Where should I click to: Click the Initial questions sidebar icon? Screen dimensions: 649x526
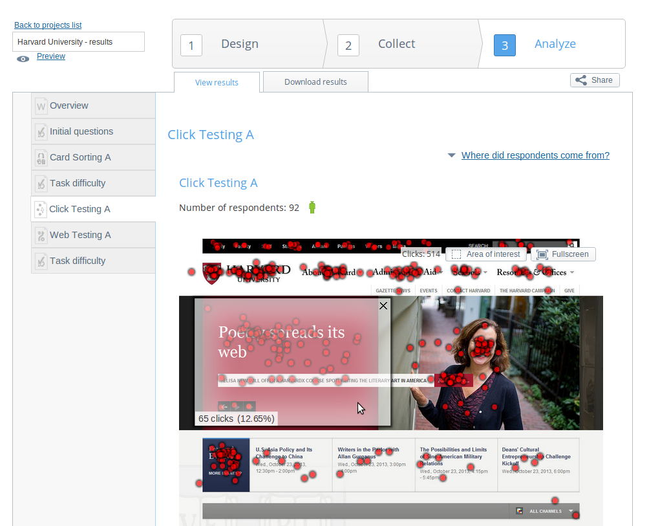click(x=41, y=132)
